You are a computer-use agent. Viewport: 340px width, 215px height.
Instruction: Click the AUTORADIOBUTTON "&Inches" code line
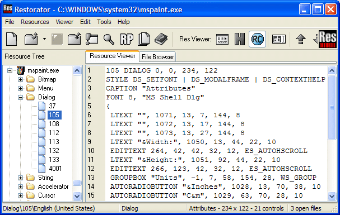pos(216,187)
